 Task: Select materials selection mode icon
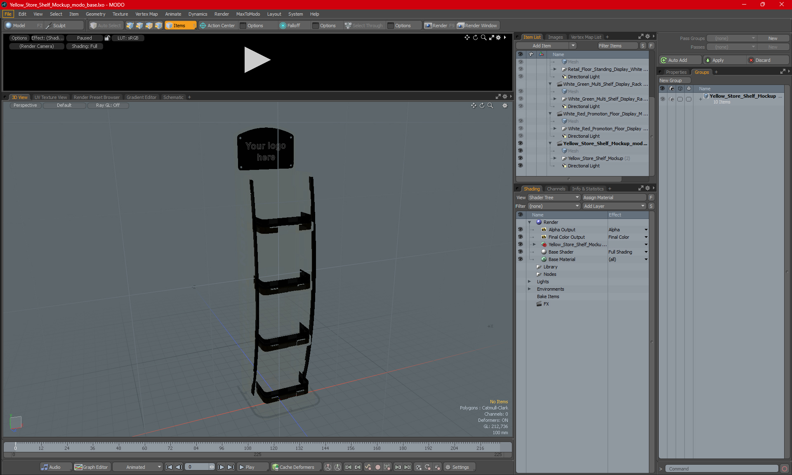158,26
